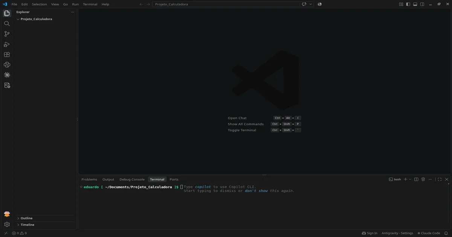Click the Open Chat shortcut hint text
This screenshot has height=237, width=452.
coord(237,118)
